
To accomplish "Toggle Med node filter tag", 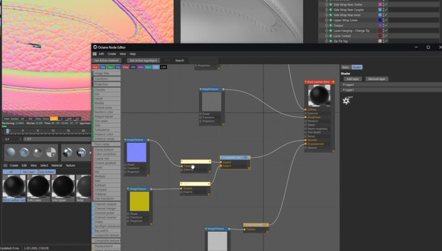I will (148, 67).
